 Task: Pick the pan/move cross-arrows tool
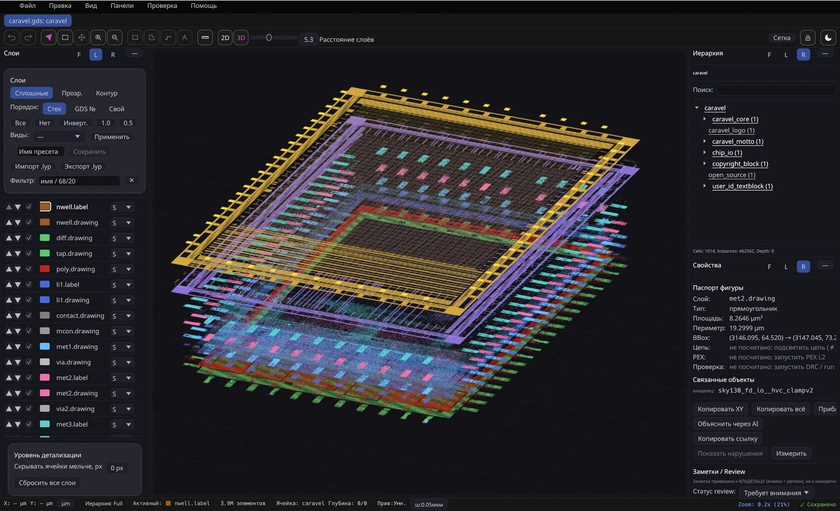coord(81,37)
